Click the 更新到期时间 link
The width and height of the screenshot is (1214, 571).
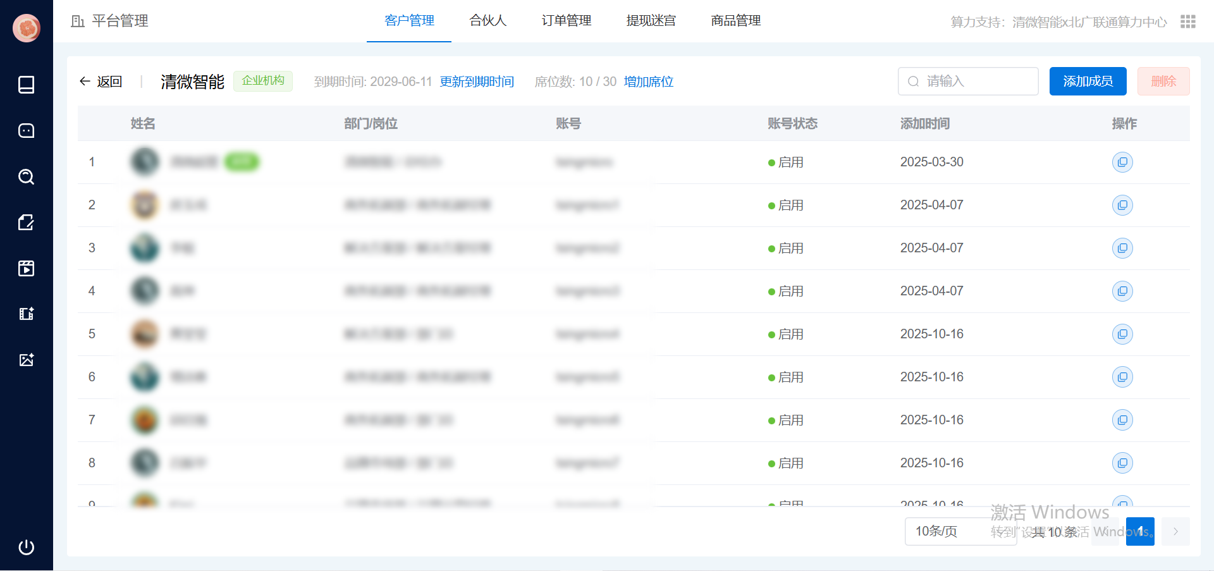point(477,82)
